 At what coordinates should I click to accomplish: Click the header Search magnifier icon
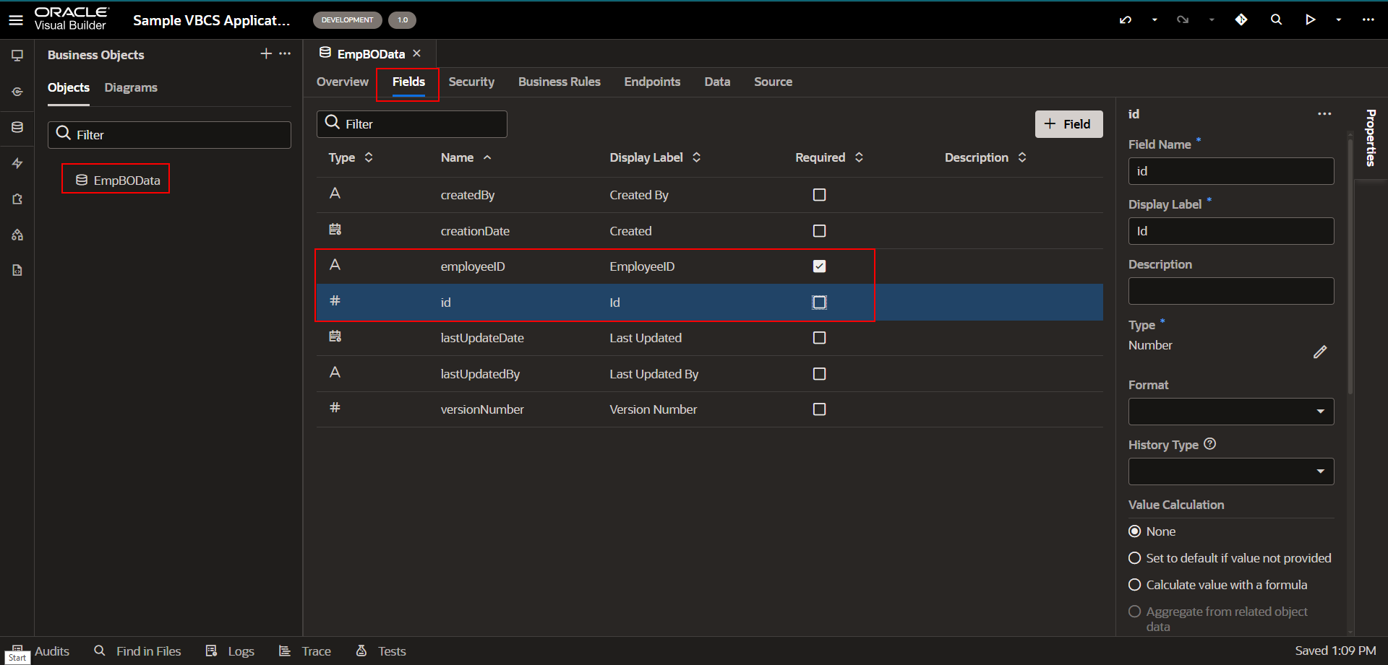pos(1276,19)
